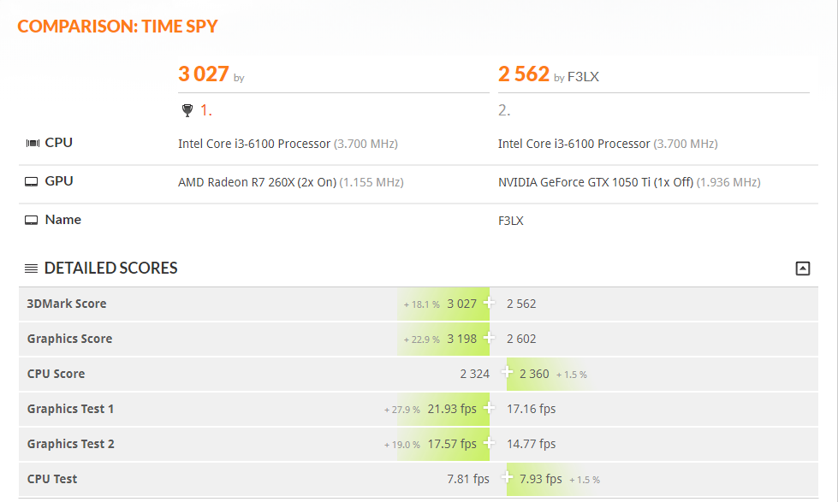Click the trophy icon for rank 1
The height and width of the screenshot is (502, 838).
(x=187, y=110)
